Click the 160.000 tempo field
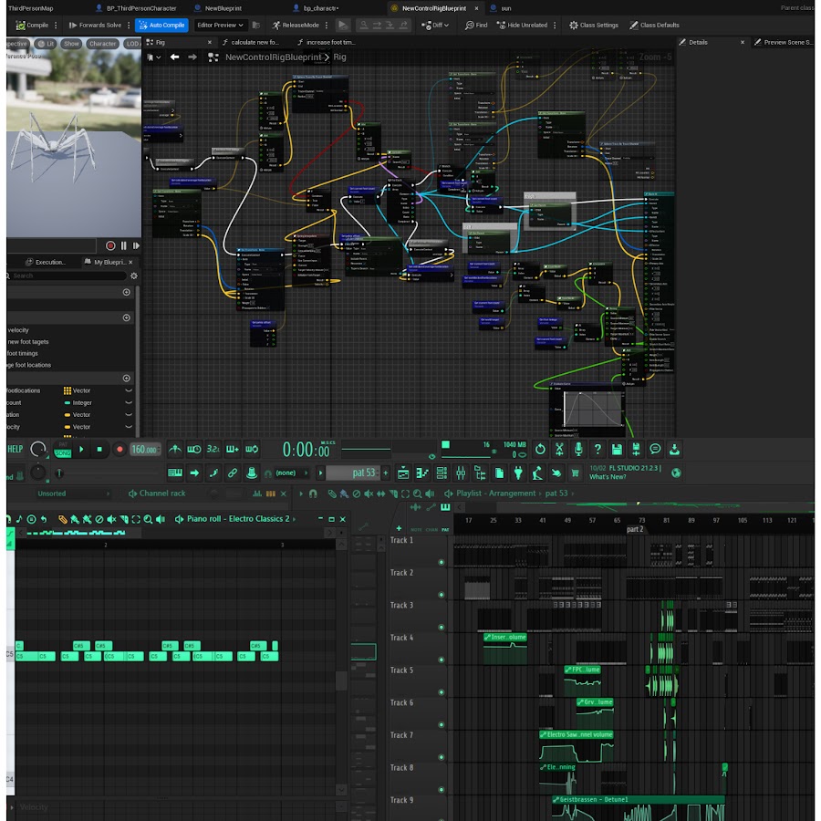This screenshot has width=821, height=821. coord(144,449)
